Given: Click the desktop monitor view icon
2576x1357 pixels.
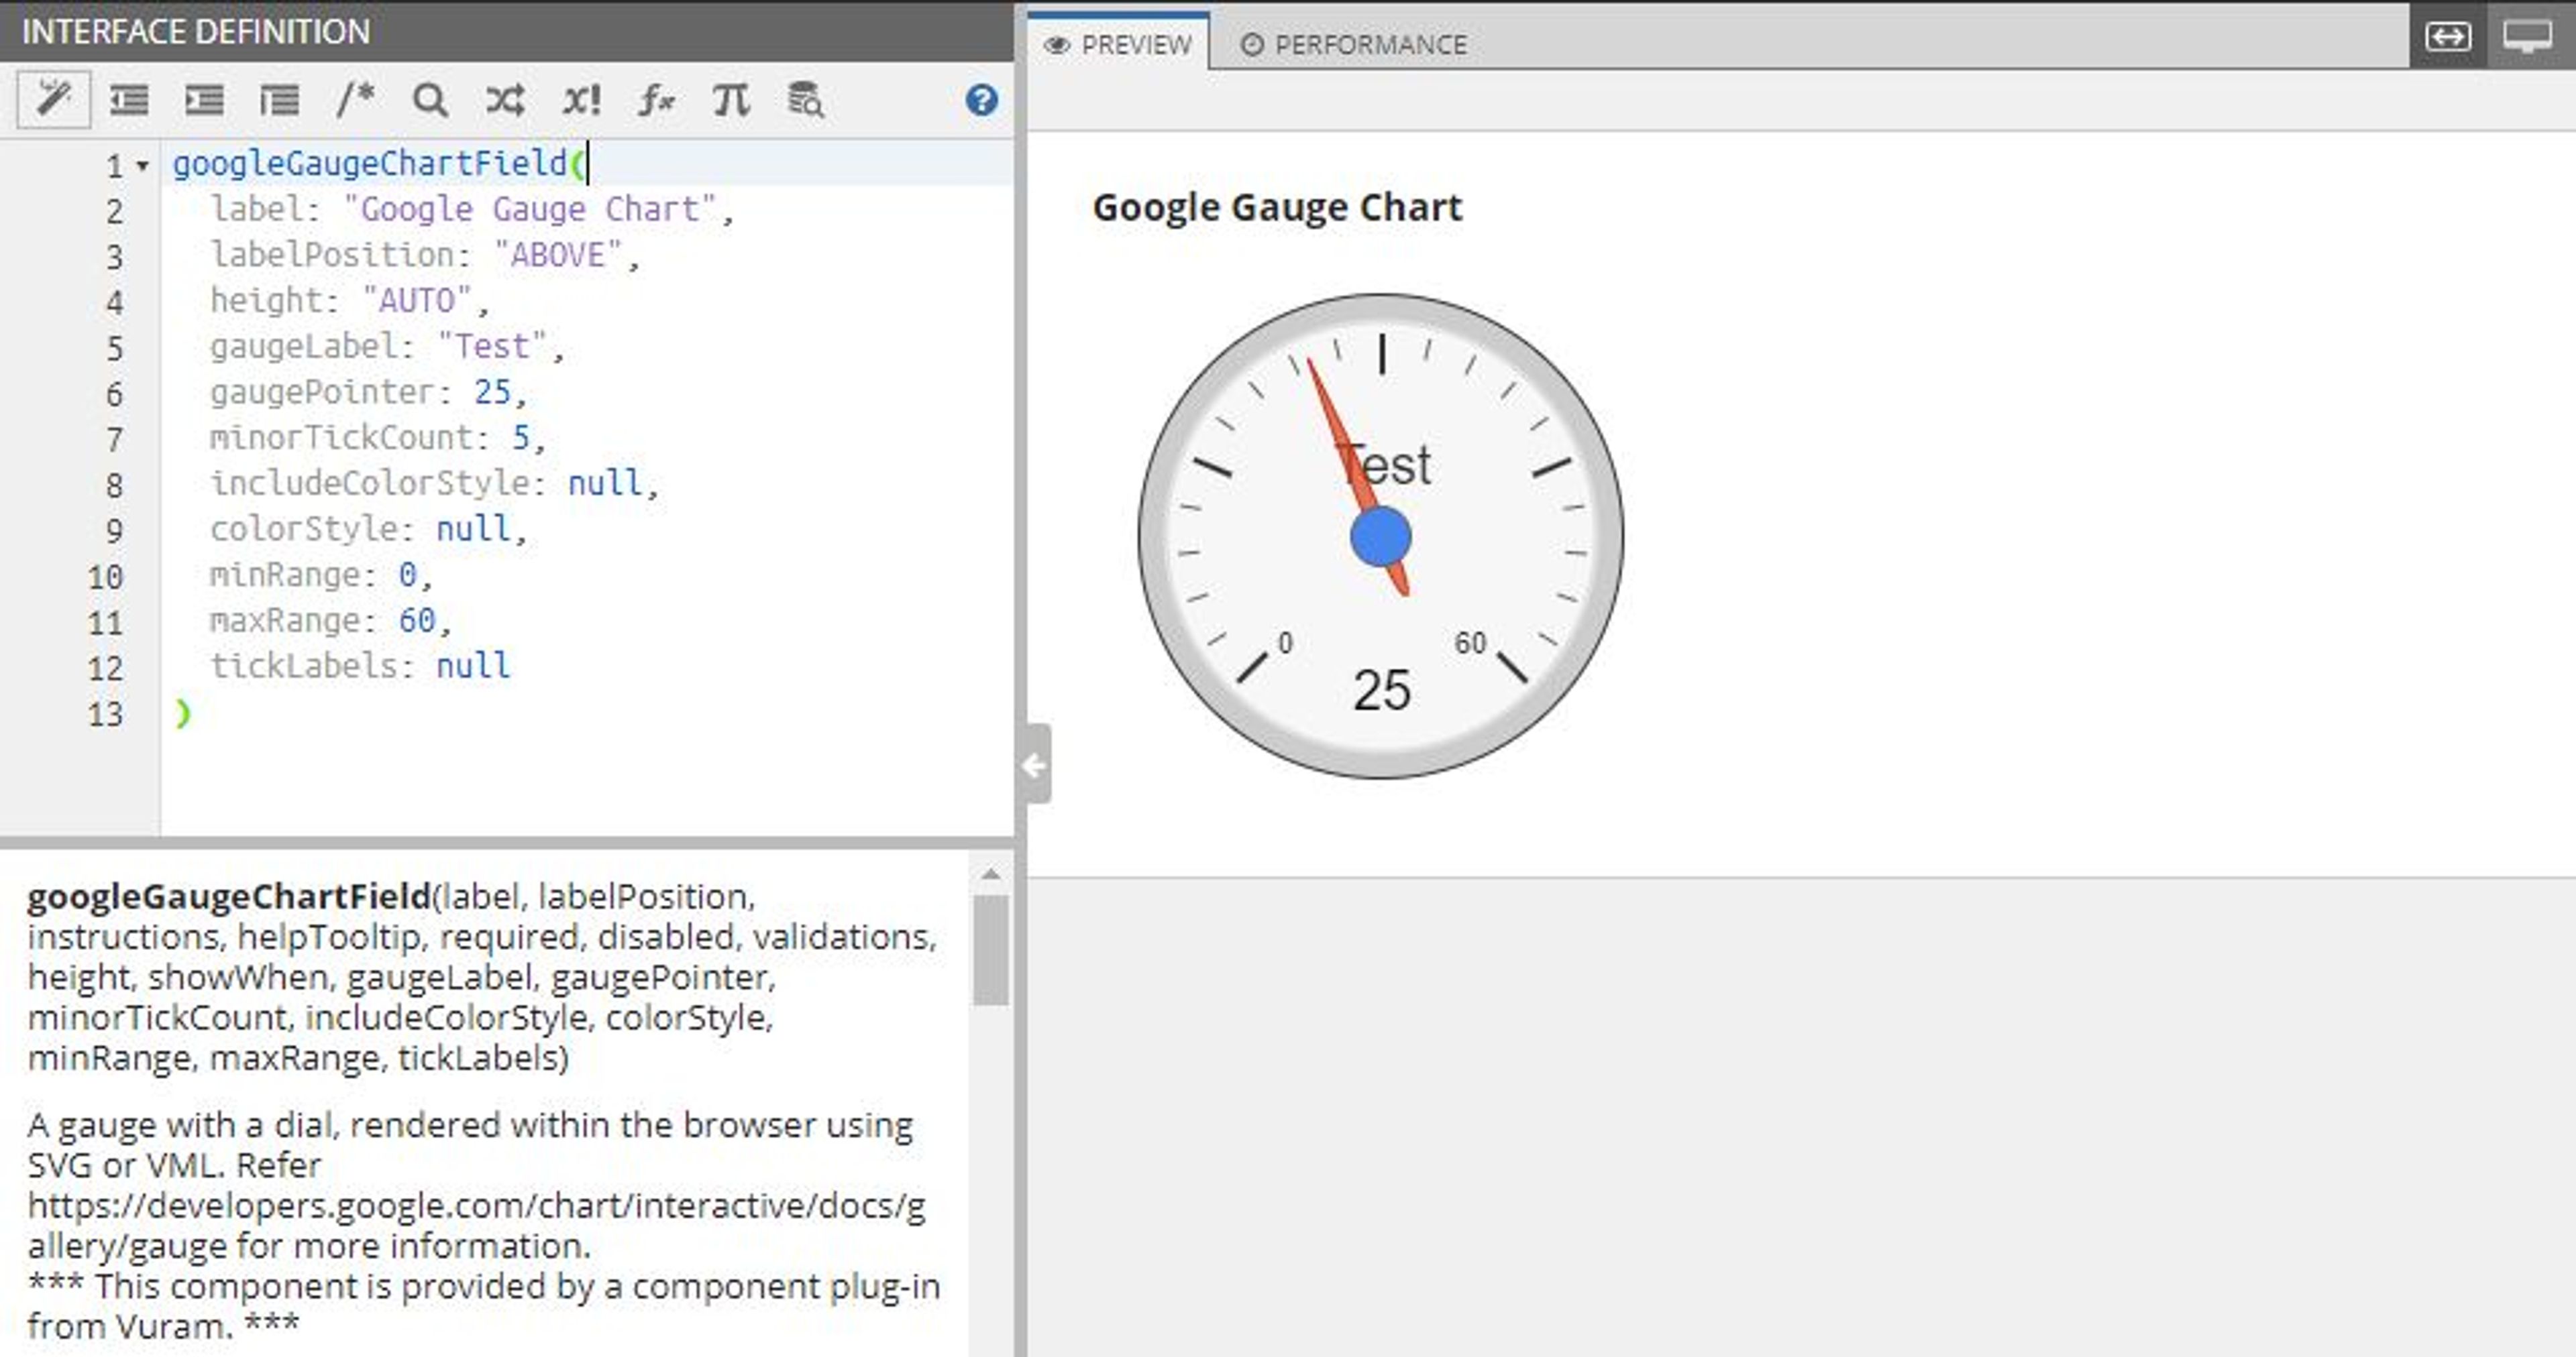Looking at the screenshot, I should (x=2527, y=37).
